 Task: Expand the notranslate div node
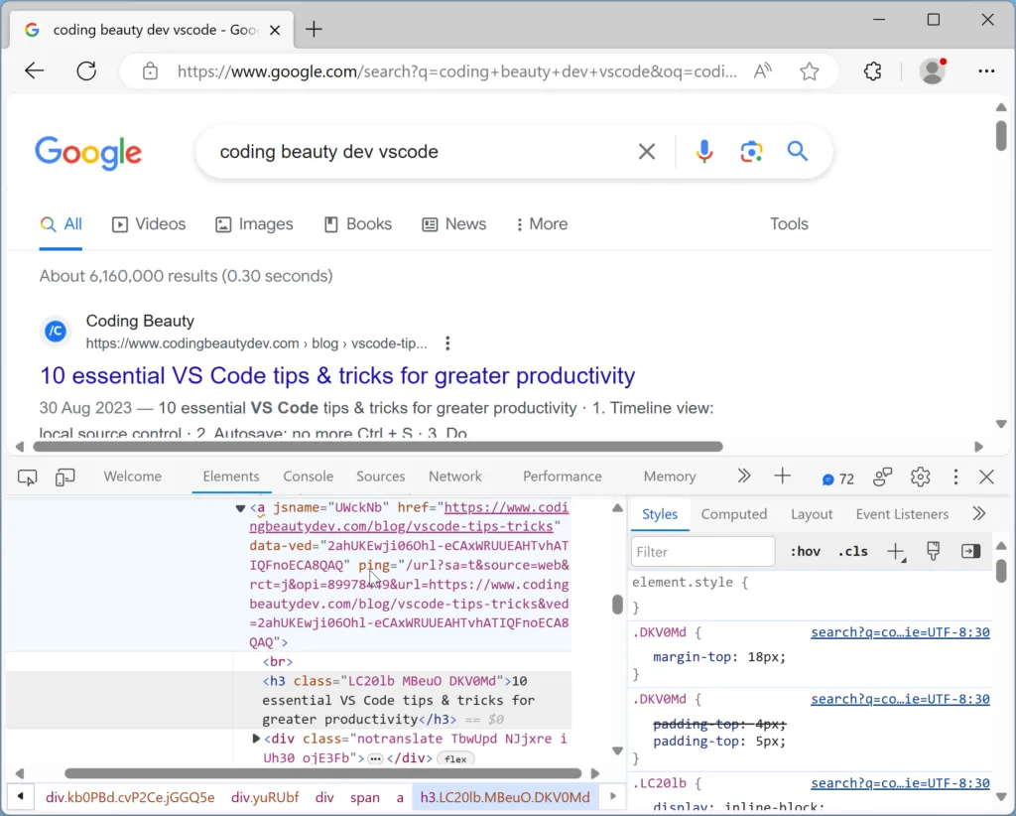tap(256, 739)
